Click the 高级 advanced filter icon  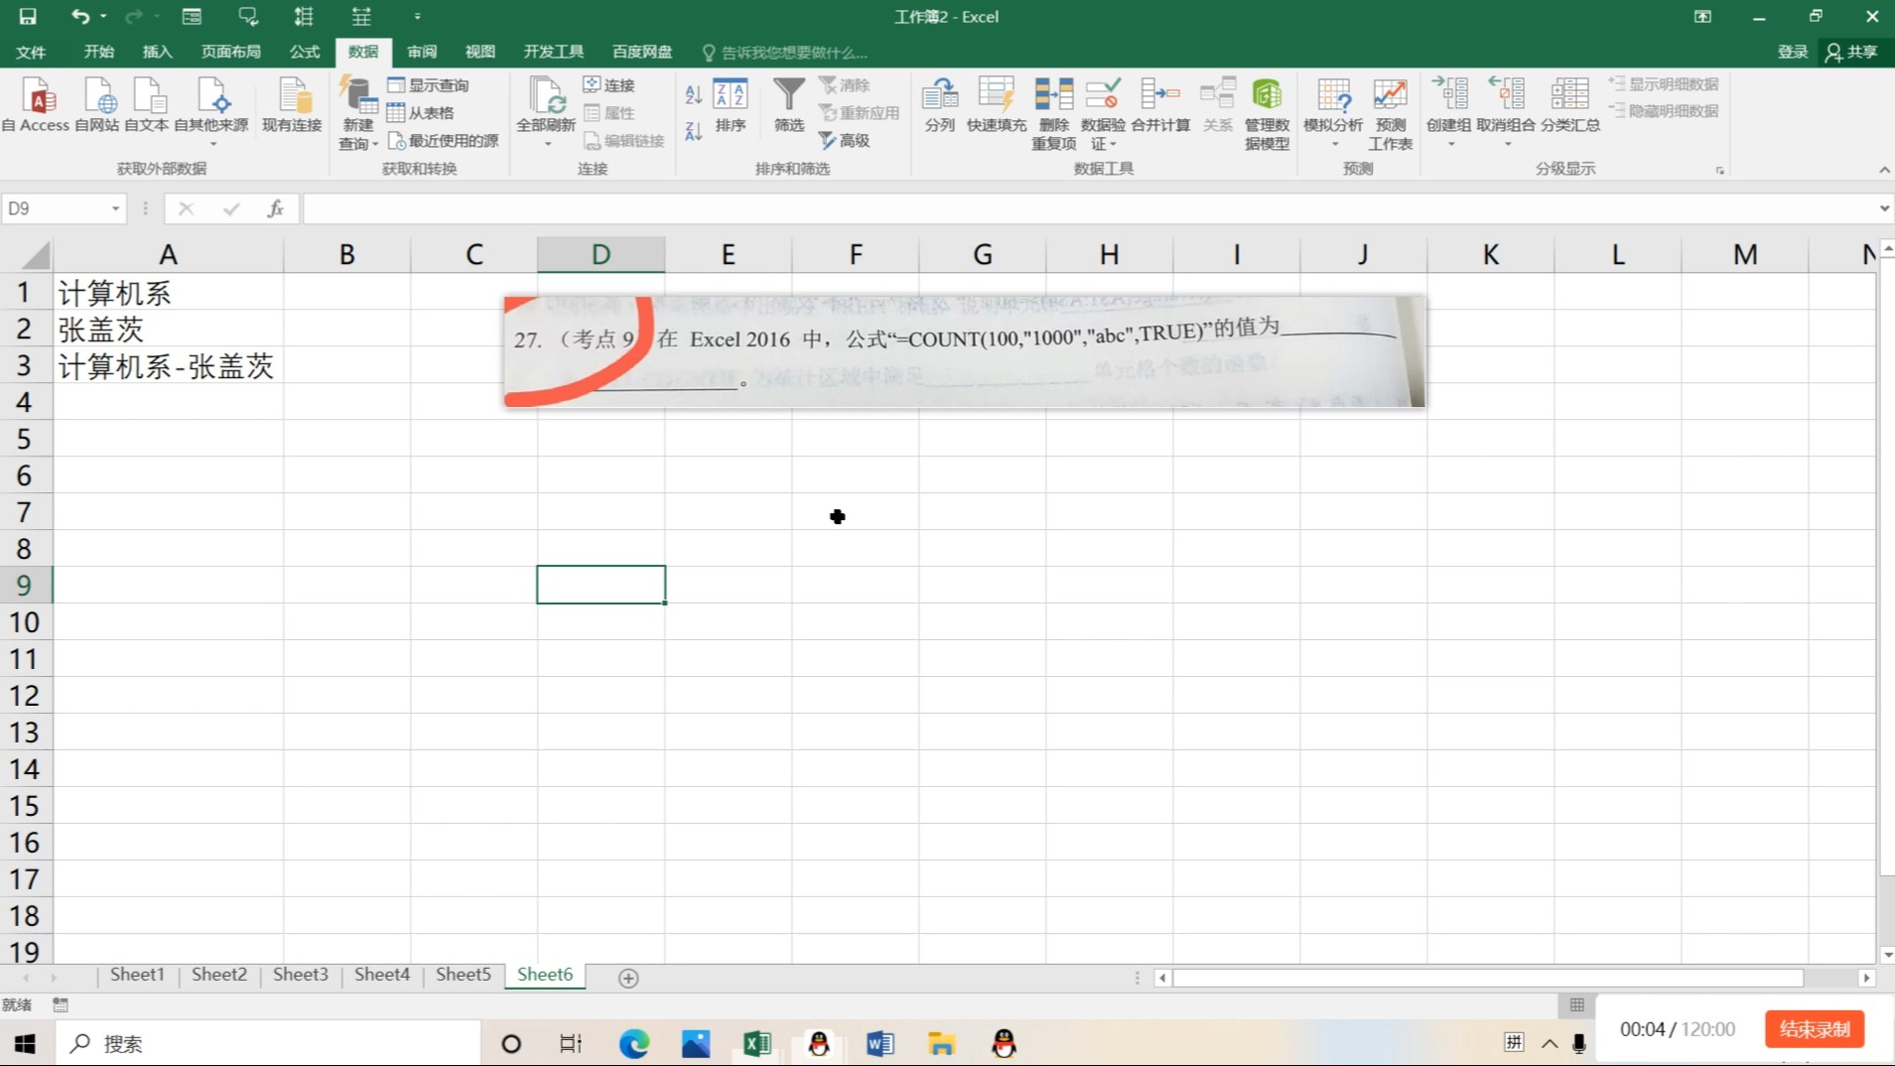(x=844, y=140)
